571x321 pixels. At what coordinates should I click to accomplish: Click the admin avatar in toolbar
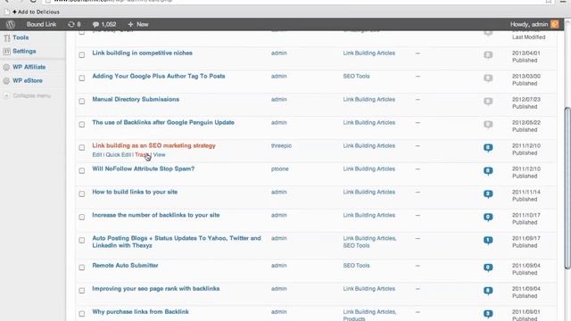(x=555, y=24)
